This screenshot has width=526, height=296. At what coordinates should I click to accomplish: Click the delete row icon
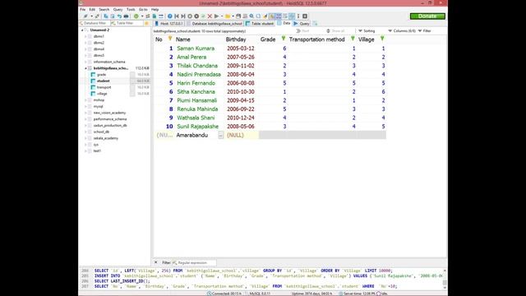(x=196, y=16)
